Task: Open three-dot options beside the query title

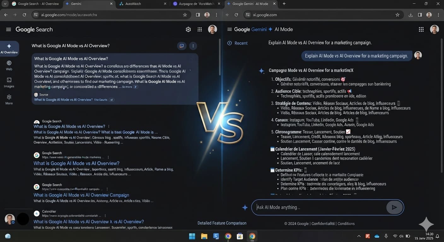Action: point(193,46)
